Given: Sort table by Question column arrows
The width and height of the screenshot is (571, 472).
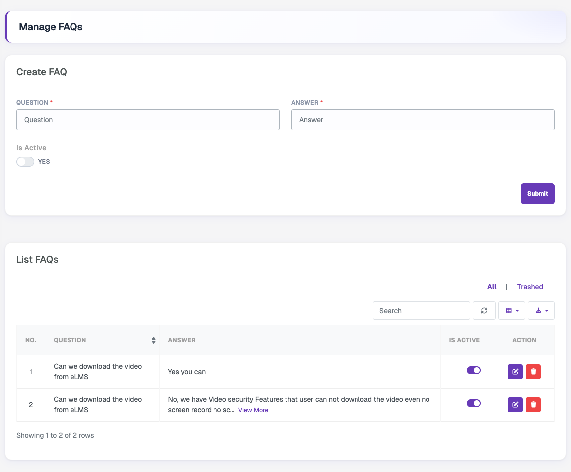Looking at the screenshot, I should 154,340.
